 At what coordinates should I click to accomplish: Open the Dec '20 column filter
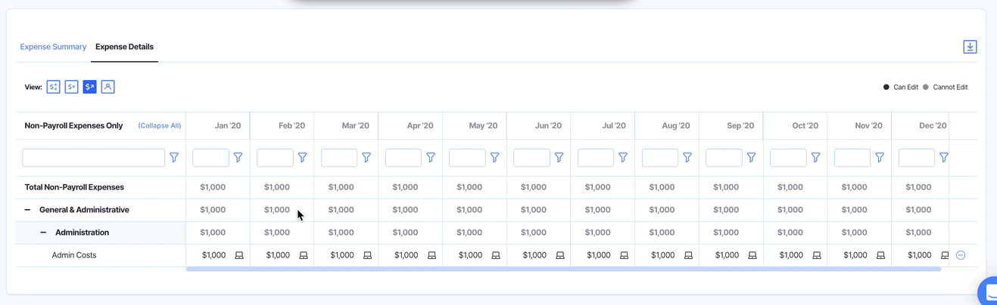click(944, 158)
